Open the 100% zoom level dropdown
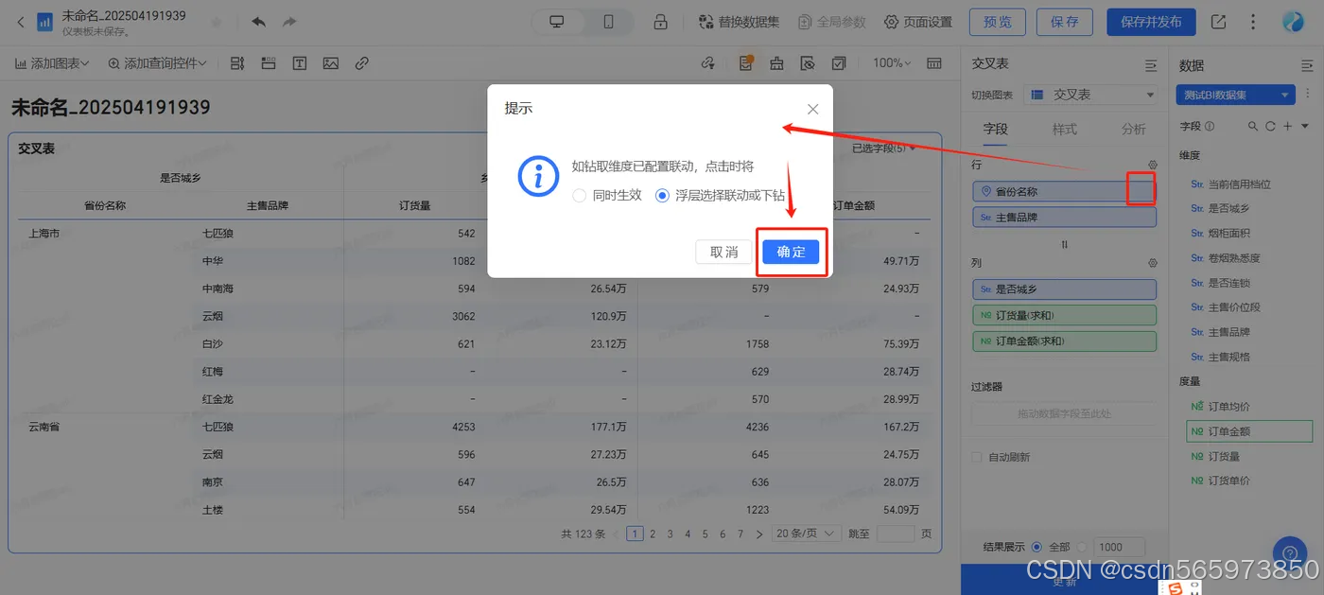Screen dimensions: 1324x595 click(890, 62)
